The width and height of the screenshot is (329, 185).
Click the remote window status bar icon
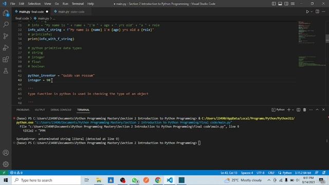[x=4, y=173]
